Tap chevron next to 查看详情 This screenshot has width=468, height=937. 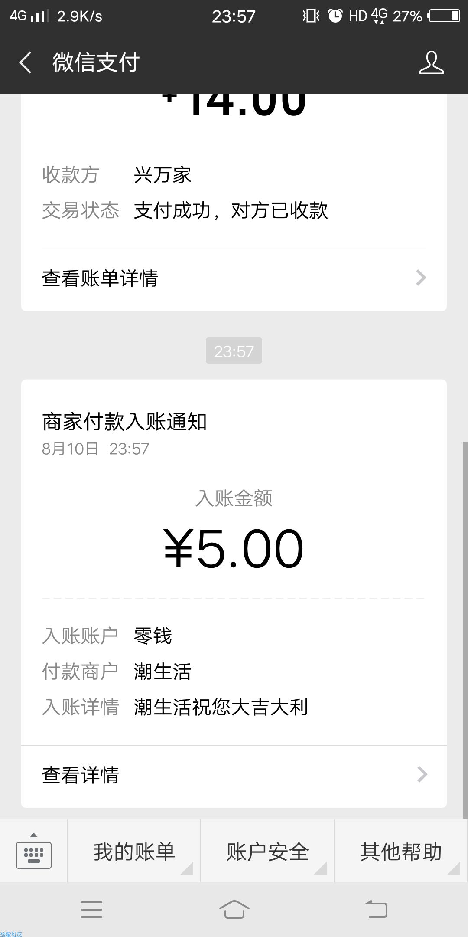click(422, 775)
